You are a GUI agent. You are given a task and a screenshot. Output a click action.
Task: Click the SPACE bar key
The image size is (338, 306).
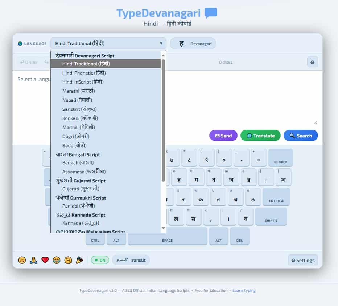pyautogui.click(x=167, y=236)
